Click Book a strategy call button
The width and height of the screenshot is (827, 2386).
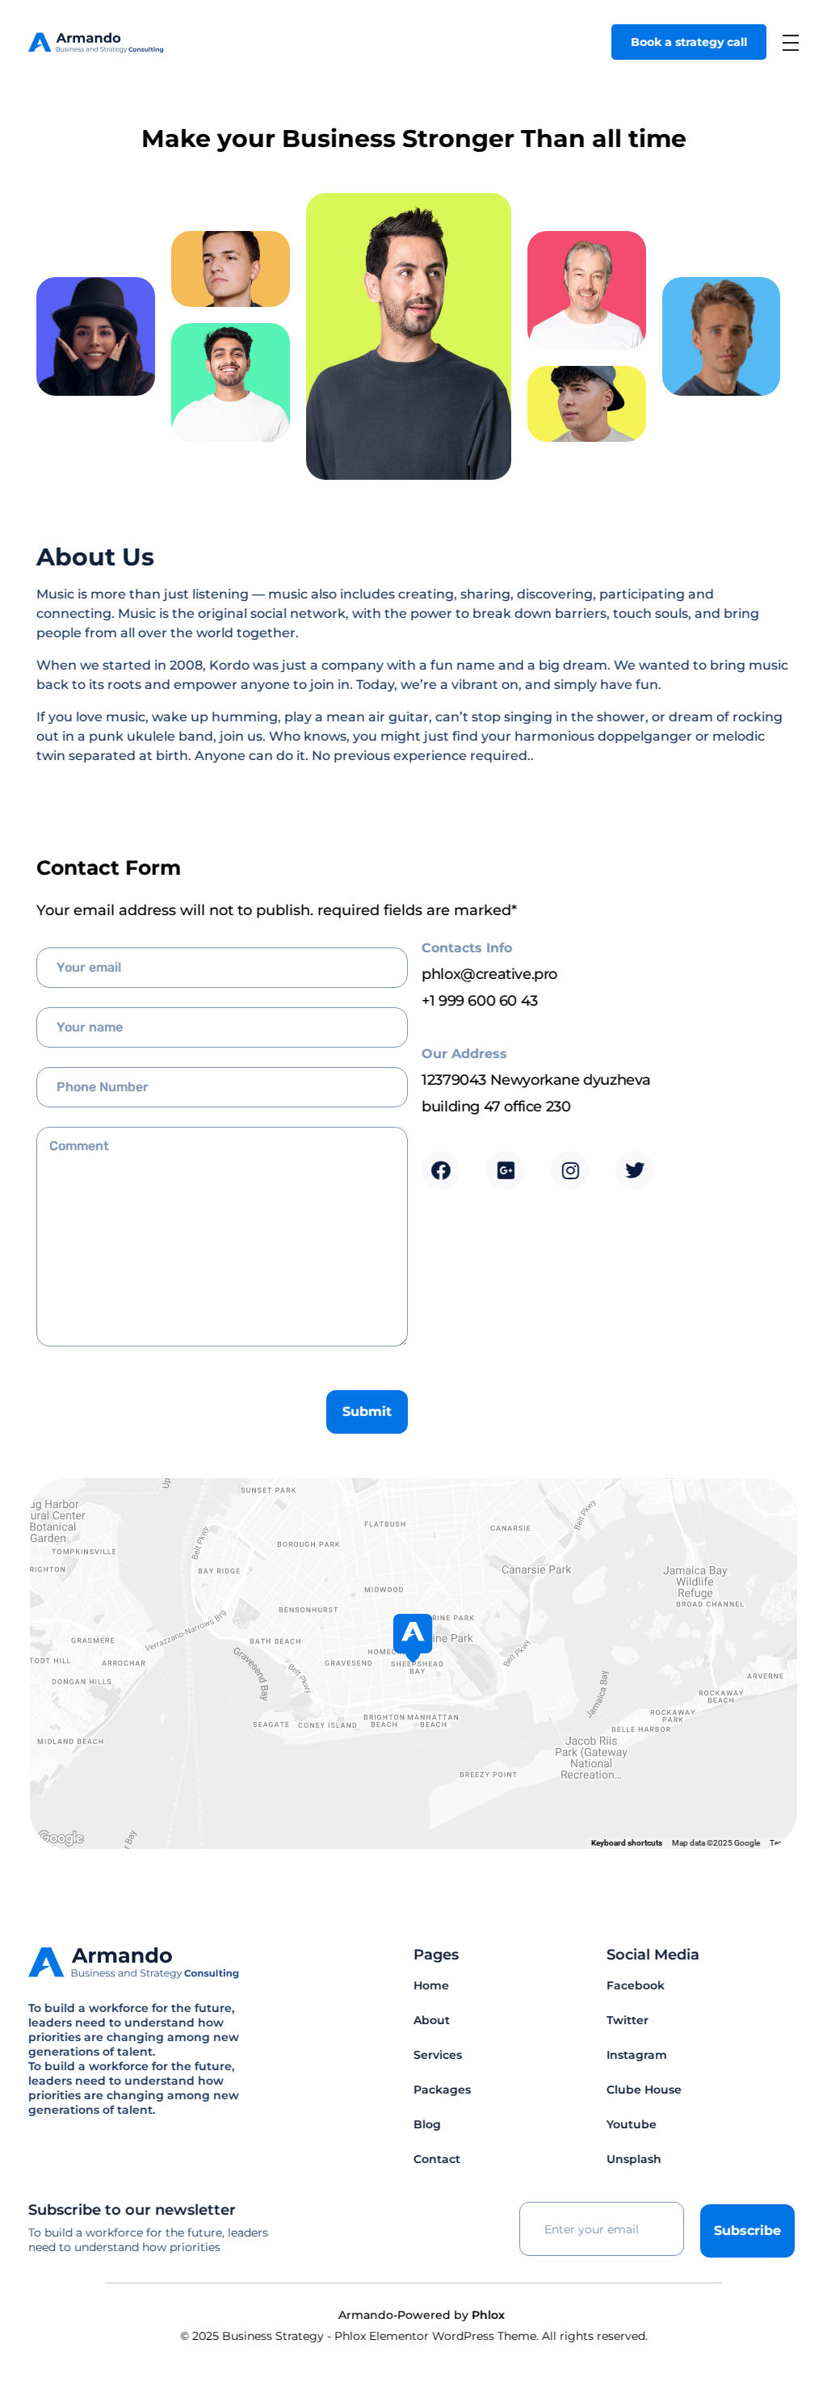(x=688, y=43)
